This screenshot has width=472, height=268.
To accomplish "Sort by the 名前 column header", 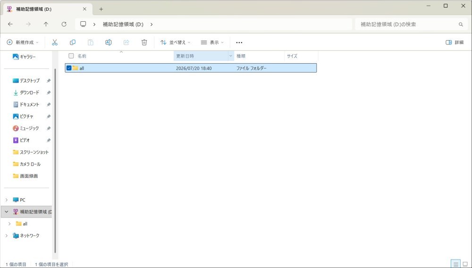I will (82, 56).
